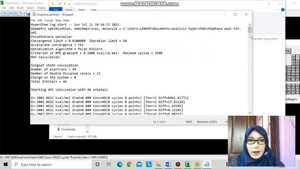Click the properties checkmark icon in Explorer title bar
This screenshot has width=300, height=169.
[60, 4]
